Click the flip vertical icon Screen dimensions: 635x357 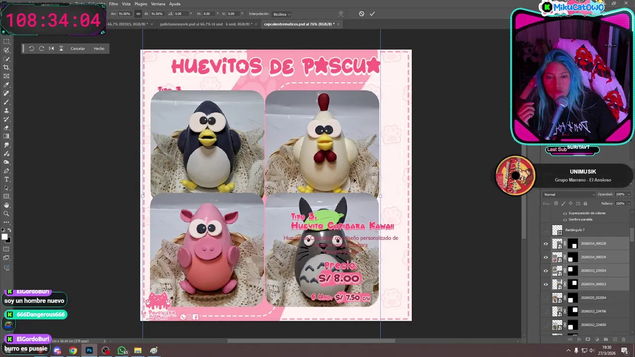point(61,49)
